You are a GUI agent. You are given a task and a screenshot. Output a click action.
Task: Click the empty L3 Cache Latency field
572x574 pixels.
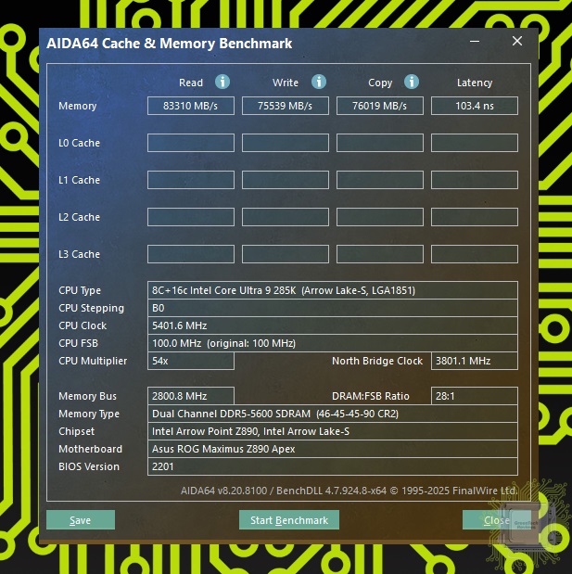click(x=475, y=254)
